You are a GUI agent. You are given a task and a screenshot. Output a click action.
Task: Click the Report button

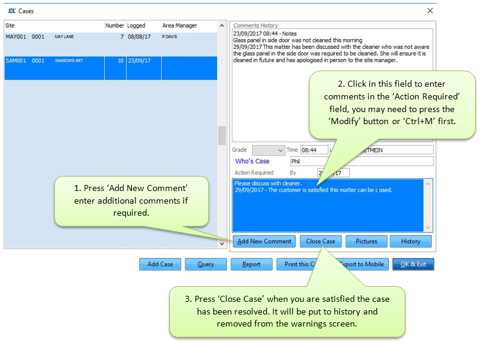pos(251,264)
